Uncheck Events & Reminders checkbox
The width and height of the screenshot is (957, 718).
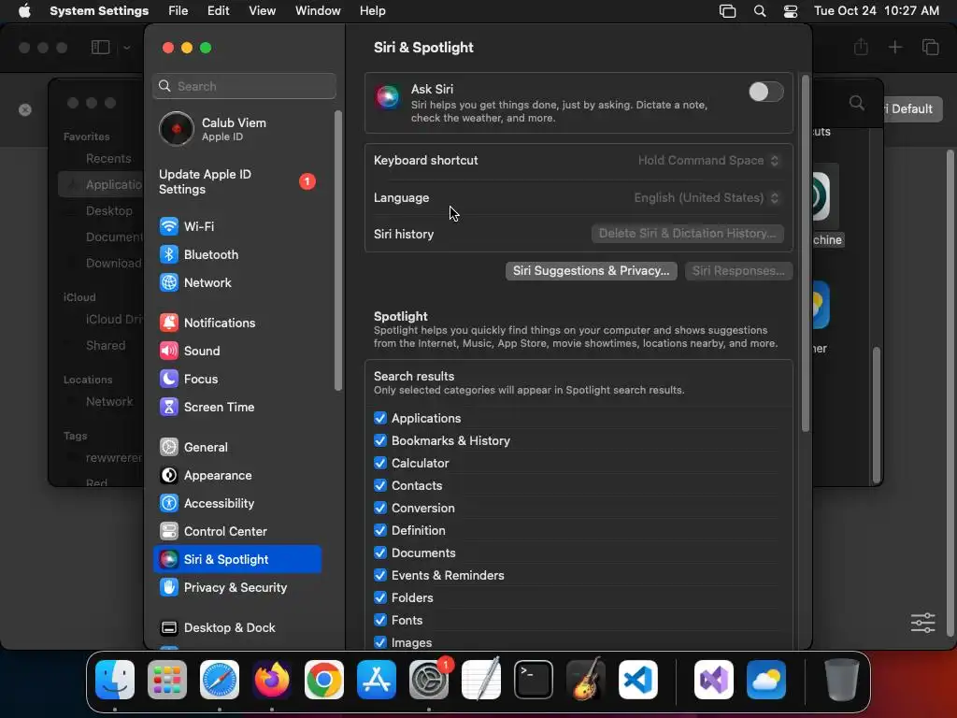click(x=380, y=575)
